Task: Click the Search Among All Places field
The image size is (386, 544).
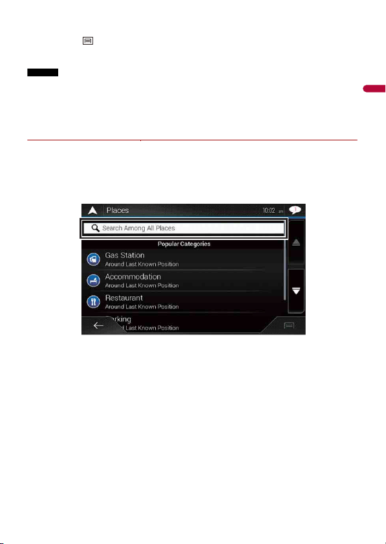Action: [184, 228]
